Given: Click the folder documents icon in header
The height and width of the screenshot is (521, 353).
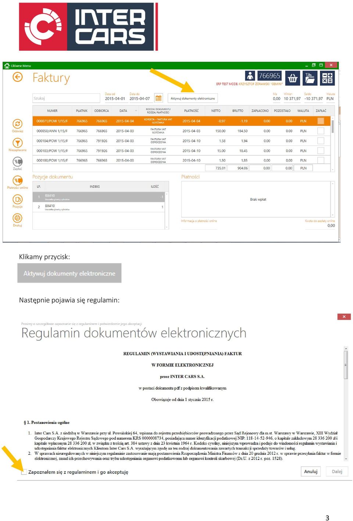Looking at the screenshot, I should [310, 78].
